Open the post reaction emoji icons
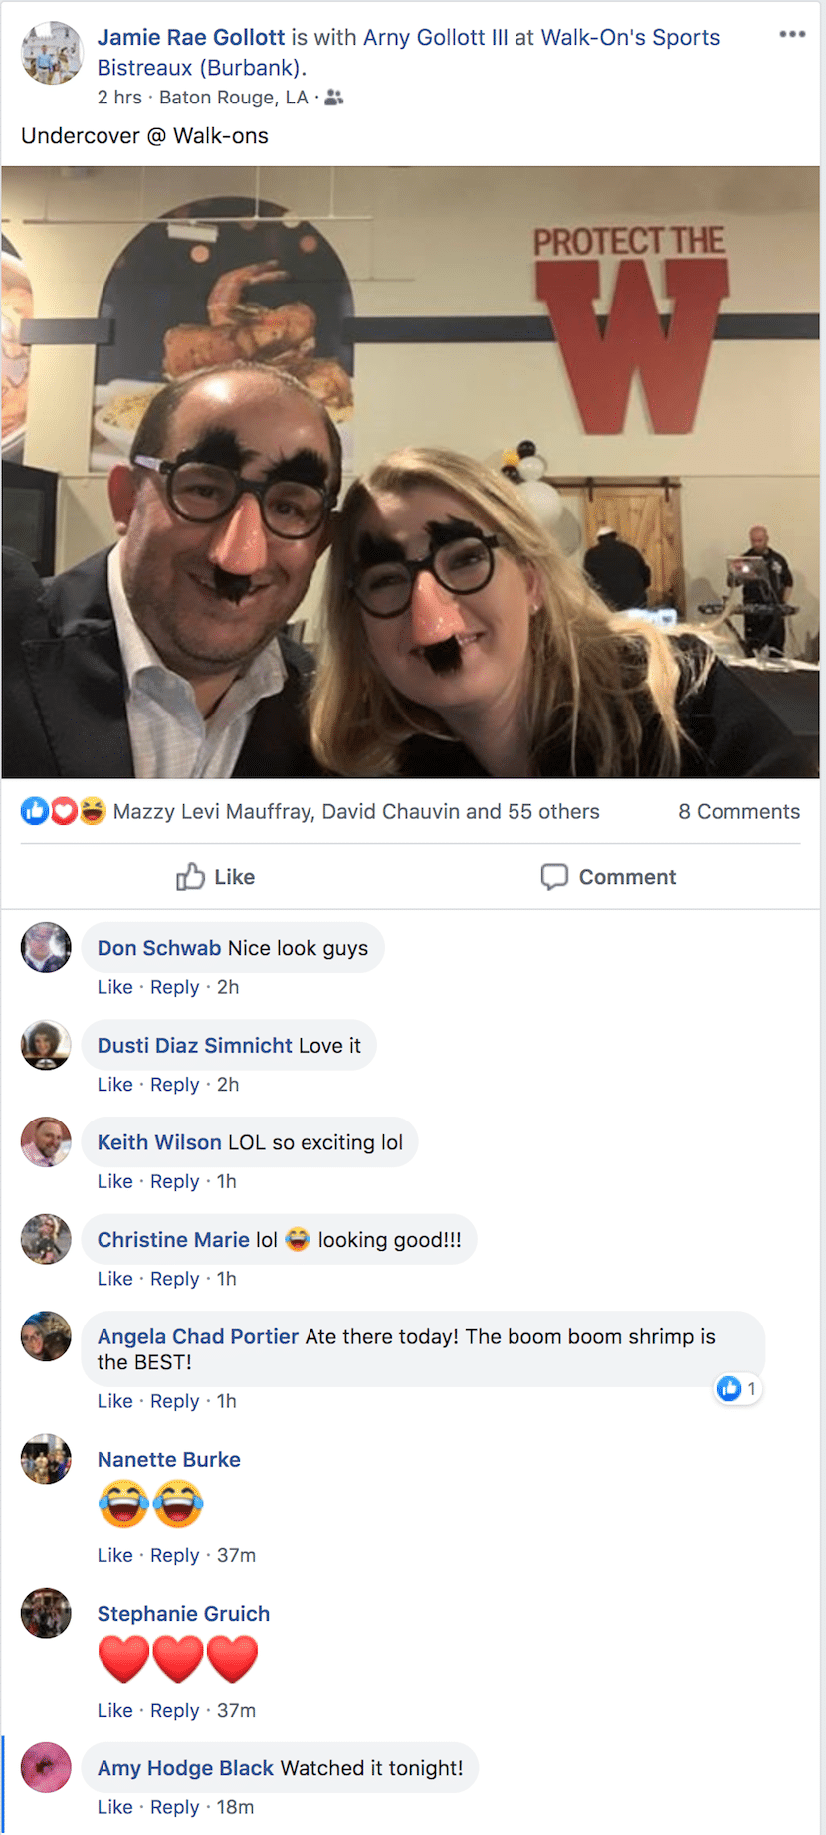Screen dimensions: 826x1835 pyautogui.click(x=63, y=811)
